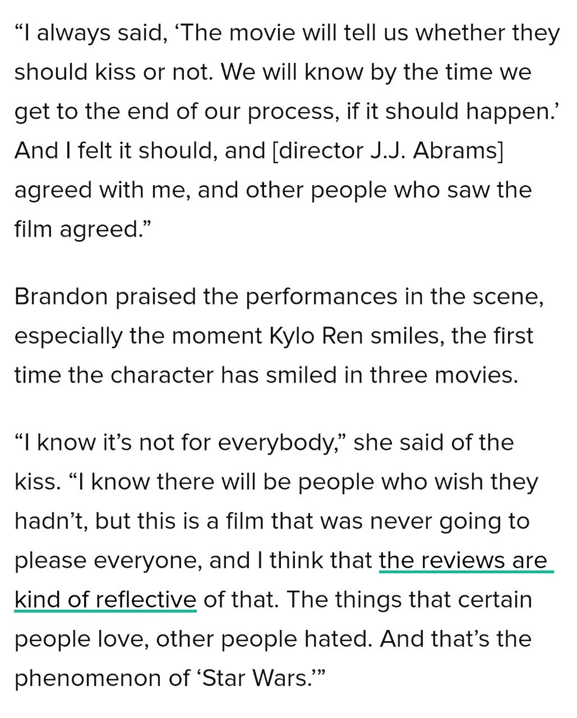Open the "the reviews are kind of reflective" link
This screenshot has height=718, width=577.
click(465, 560)
